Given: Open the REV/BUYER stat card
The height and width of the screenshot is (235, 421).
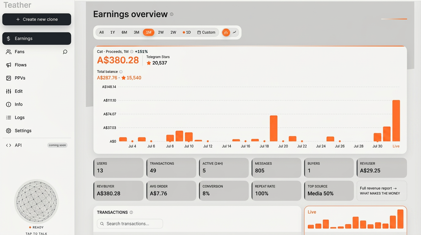Looking at the screenshot, I should pyautogui.click(x=118, y=191).
